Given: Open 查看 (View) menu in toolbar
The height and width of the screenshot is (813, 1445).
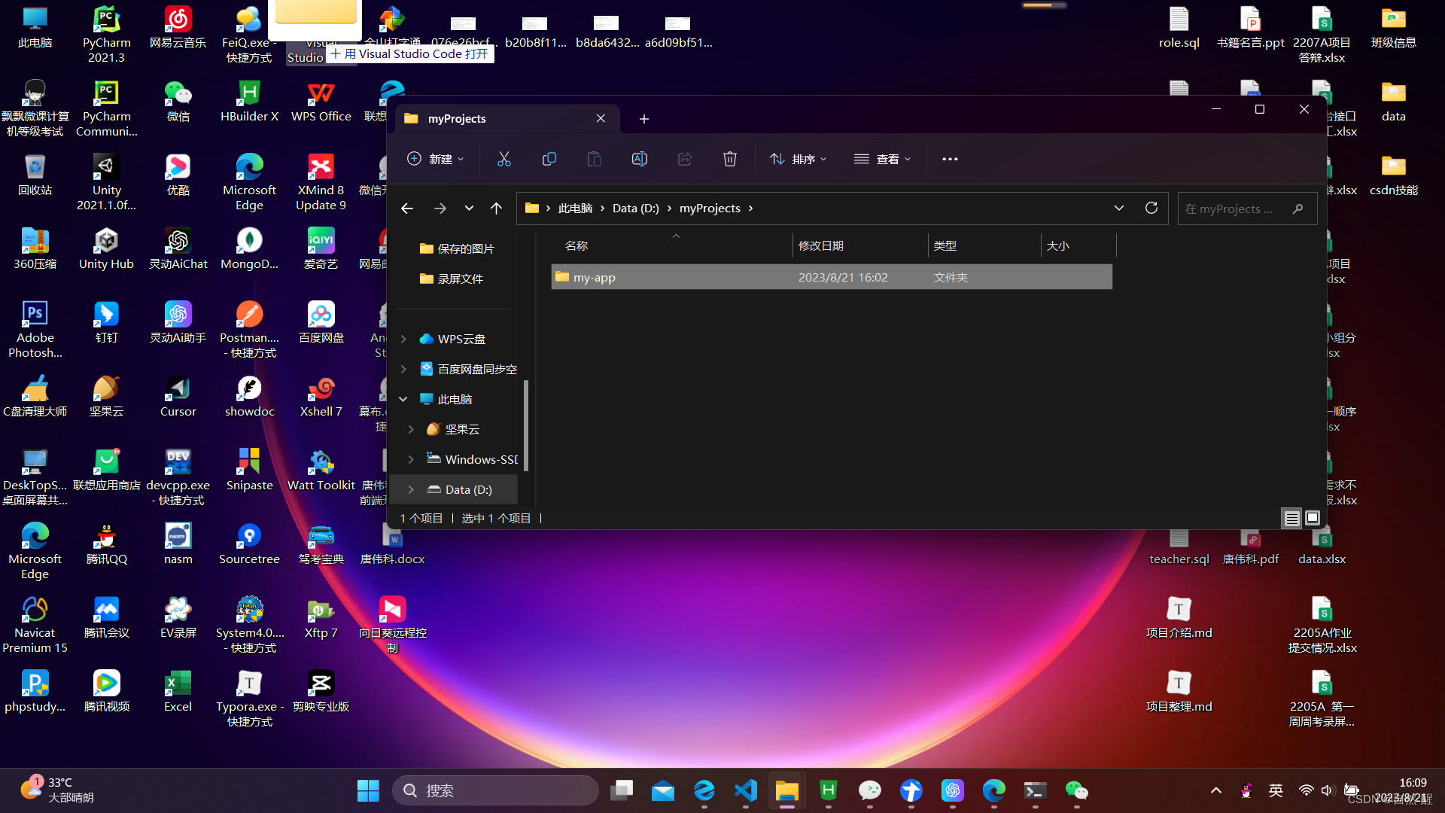Looking at the screenshot, I should click(x=884, y=159).
